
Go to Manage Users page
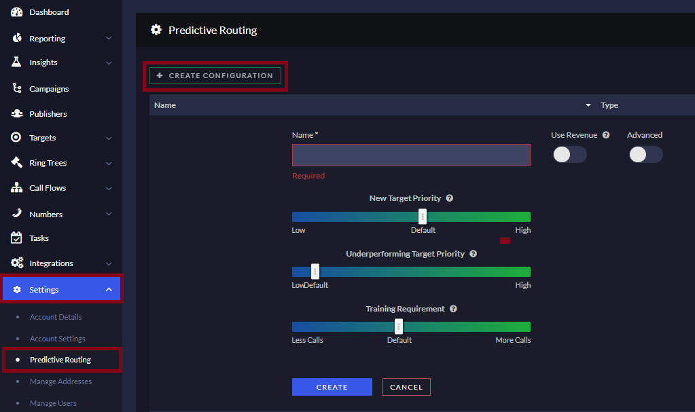click(53, 403)
